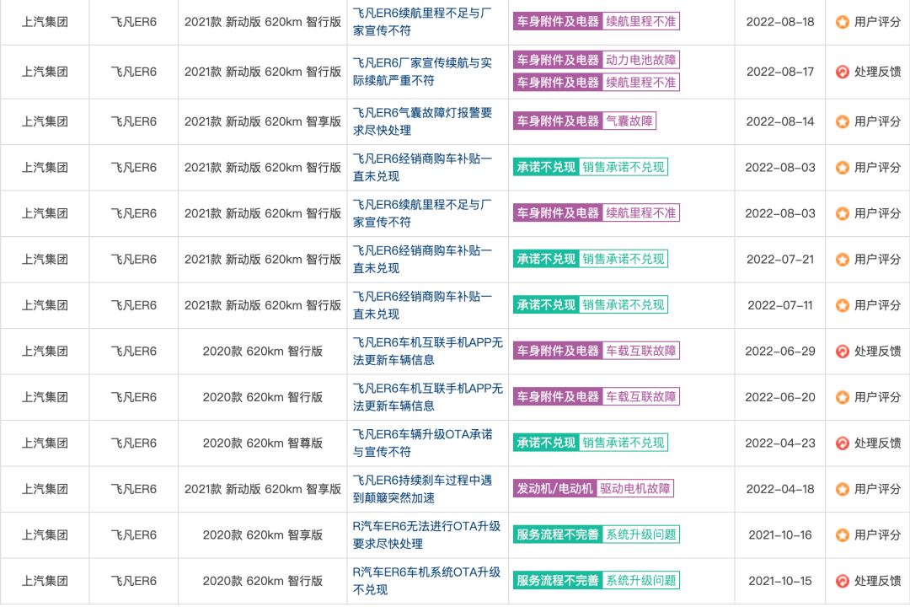
Task: Click 车载互联故障 tag in 2022-06-20 row
Action: coord(640,397)
